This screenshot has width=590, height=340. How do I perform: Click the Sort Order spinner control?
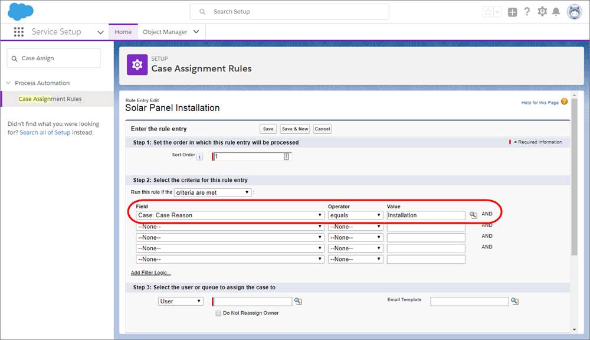(286, 156)
